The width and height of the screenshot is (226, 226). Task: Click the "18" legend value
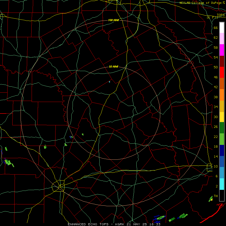(x=216, y=147)
